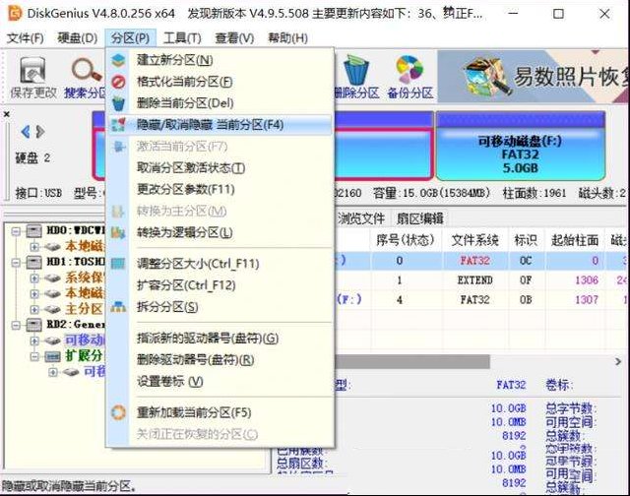630x496 pixels.
Task: Select the removable disk (F:) FAT32 5.0GB block
Action: (521, 147)
